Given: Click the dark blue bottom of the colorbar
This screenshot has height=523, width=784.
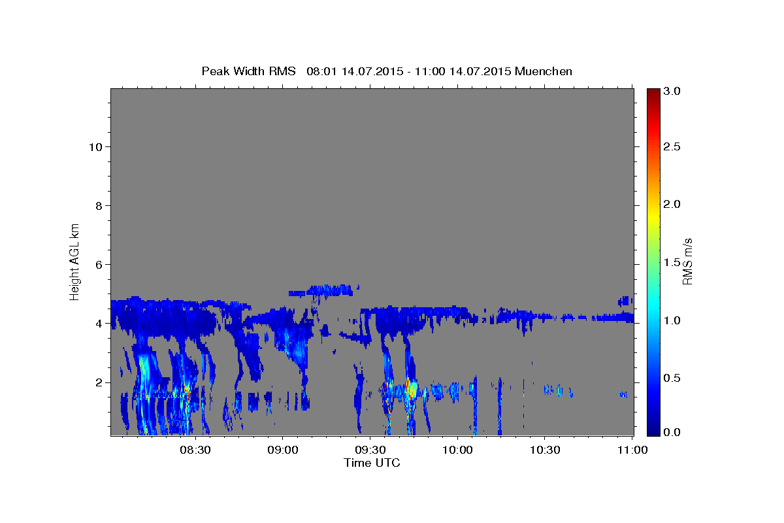Looking at the screenshot, I should [653, 430].
